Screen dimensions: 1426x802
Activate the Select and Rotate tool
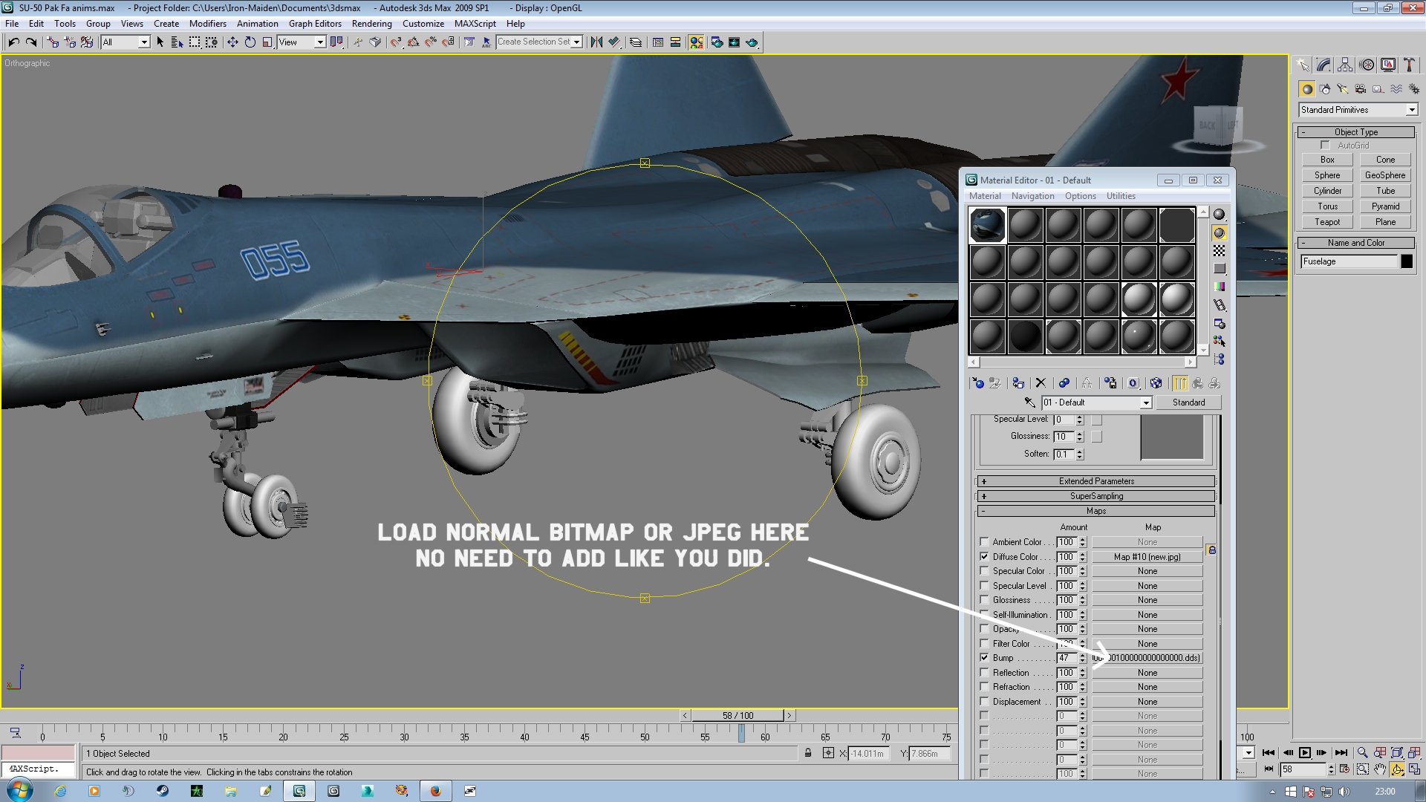[x=250, y=42]
